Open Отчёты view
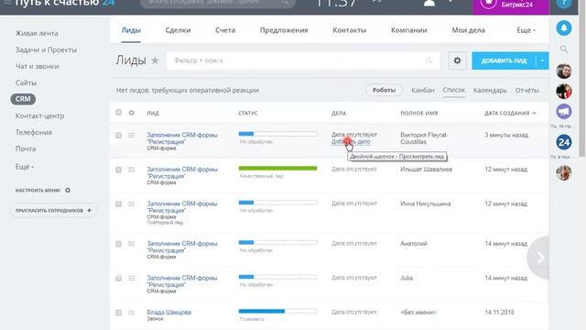The image size is (586, 330). coord(527,90)
